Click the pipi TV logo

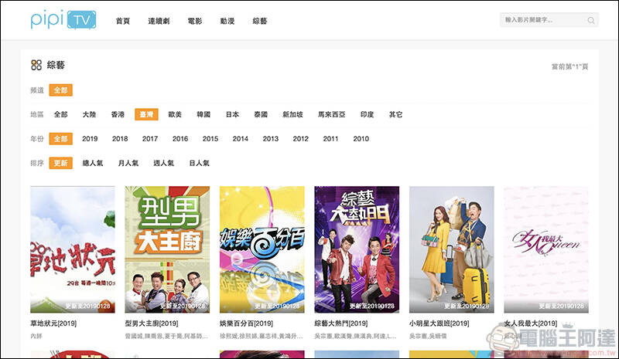[x=63, y=20]
